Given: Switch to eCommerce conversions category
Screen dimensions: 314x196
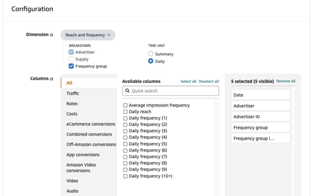Looking at the screenshot, I should coord(91,124).
